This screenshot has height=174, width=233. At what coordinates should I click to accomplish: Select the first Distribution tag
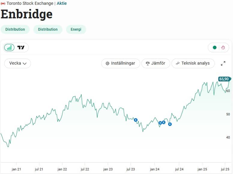(15, 29)
